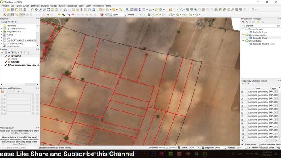Viewport: 281px width, 158px height.
Task: Toggle visibility of the JANGAMGUNTLA_LSM_O layer
Action: pos(6,65)
